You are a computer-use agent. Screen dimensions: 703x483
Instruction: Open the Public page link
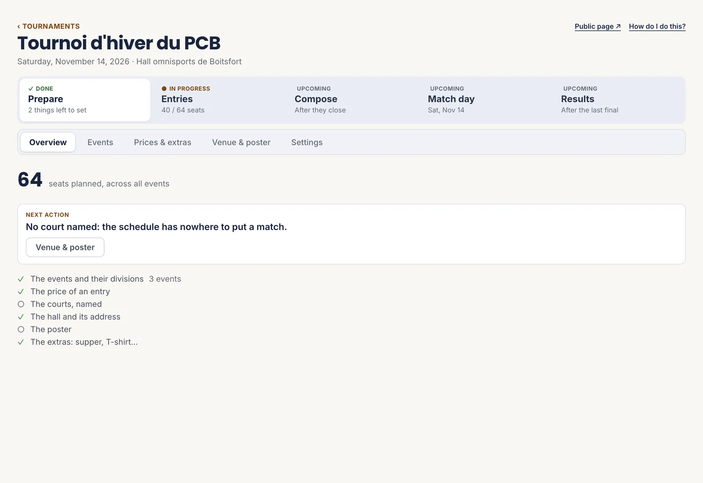point(598,26)
